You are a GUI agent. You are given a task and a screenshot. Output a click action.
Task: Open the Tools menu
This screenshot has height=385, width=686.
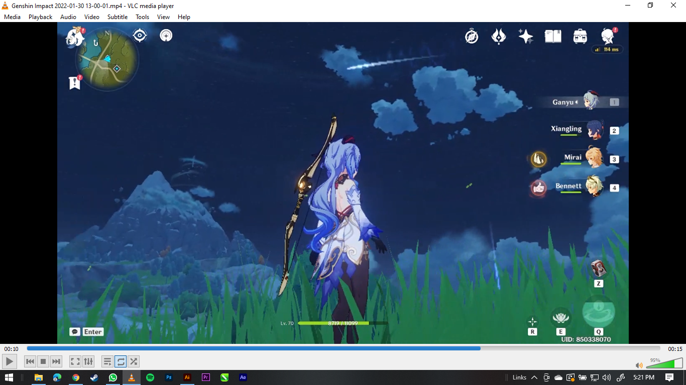pos(143,17)
